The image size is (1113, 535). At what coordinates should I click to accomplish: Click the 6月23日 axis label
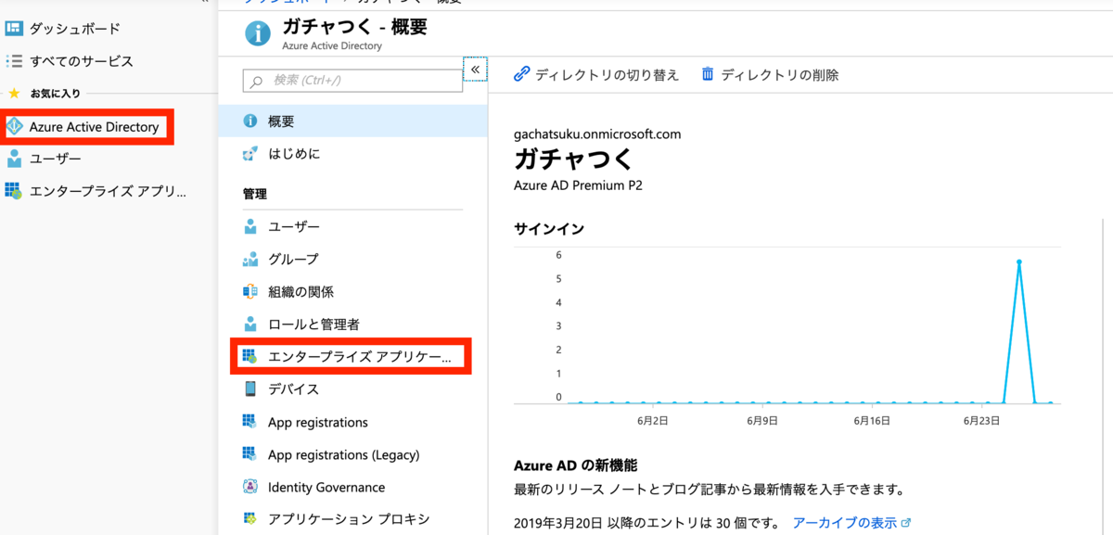(979, 421)
